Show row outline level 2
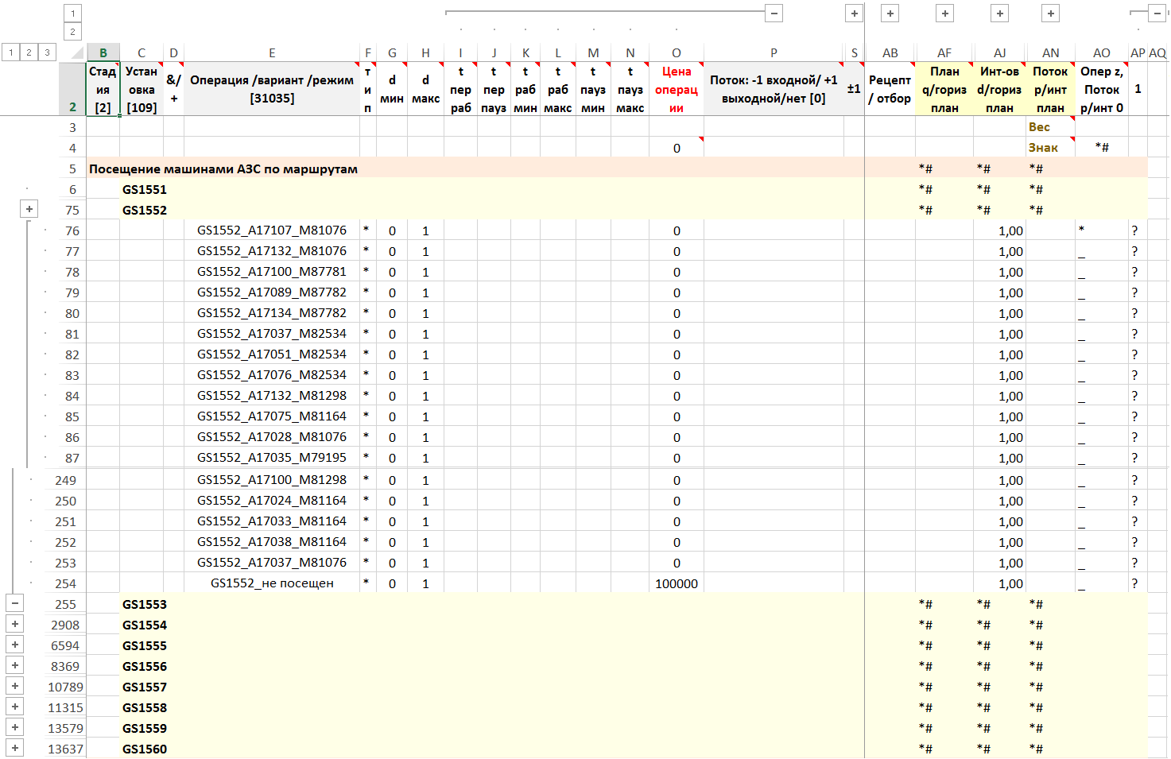This screenshot has height=759, width=1171. tap(29, 52)
